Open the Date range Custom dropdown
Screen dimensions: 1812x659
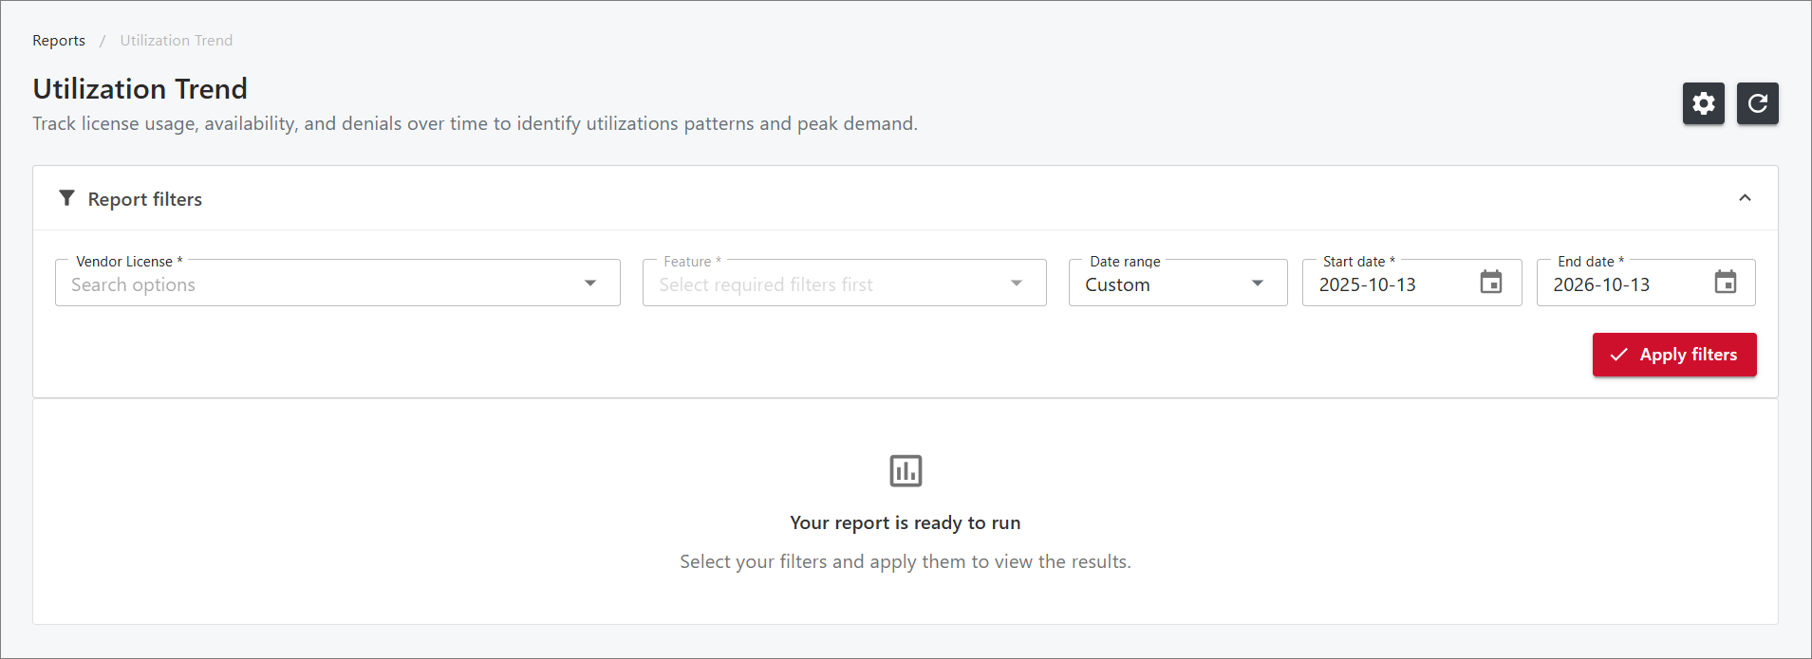[x=1178, y=283]
